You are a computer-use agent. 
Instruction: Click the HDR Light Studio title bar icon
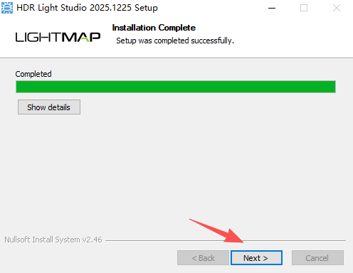[7, 8]
